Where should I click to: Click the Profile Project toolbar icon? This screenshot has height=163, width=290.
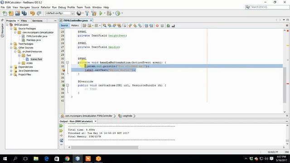click(118, 13)
